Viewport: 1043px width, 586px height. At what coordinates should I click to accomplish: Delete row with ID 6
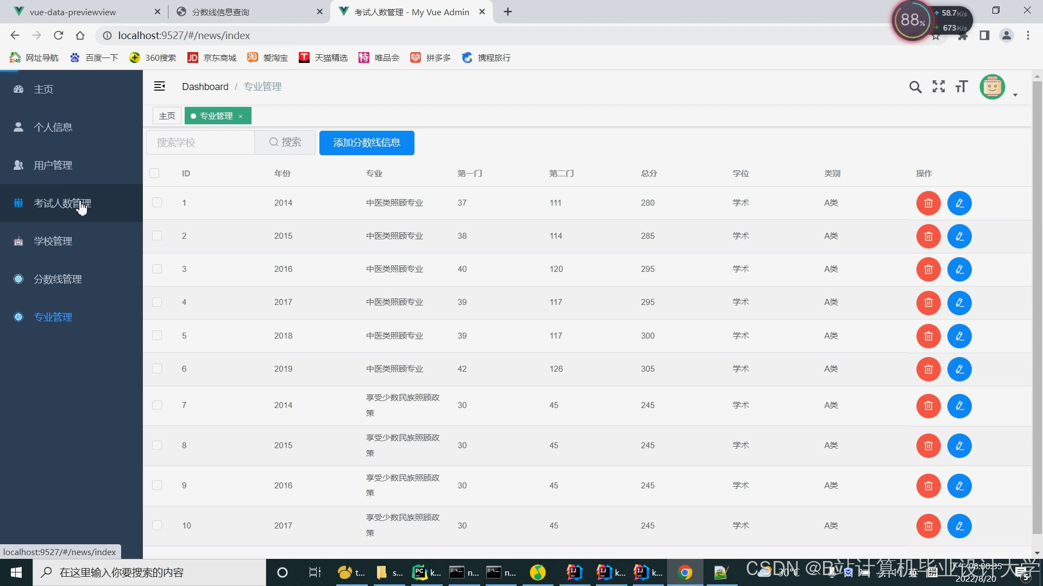pos(928,369)
